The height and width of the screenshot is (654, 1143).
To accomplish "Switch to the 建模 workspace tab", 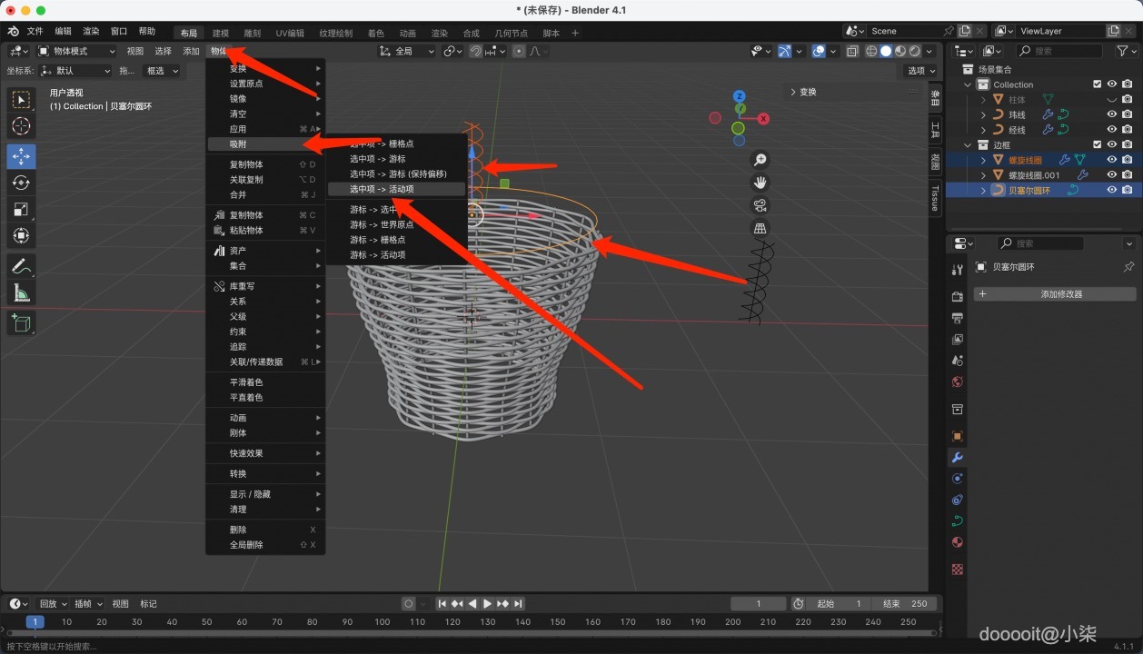I will pyautogui.click(x=221, y=34).
